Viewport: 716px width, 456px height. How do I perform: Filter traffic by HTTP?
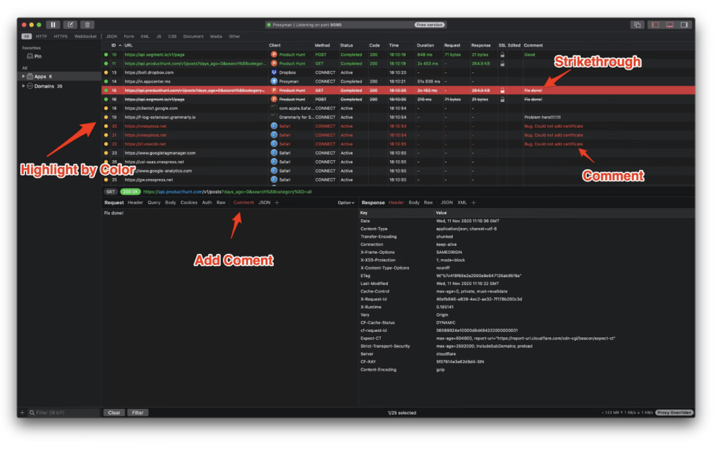point(41,36)
